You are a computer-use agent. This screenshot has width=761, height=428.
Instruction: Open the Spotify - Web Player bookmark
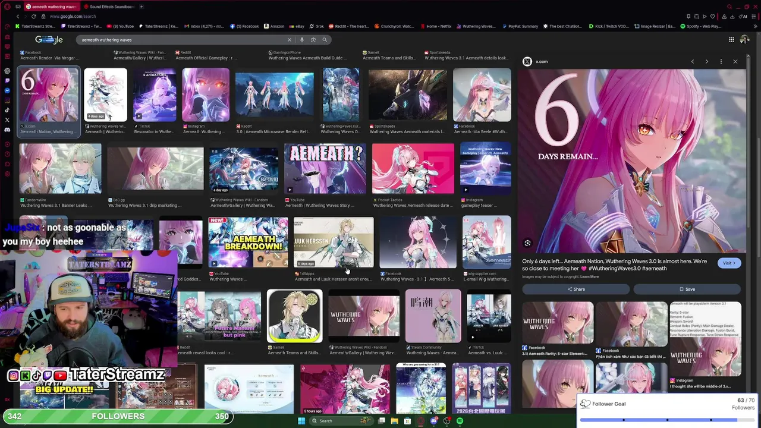[701, 26]
